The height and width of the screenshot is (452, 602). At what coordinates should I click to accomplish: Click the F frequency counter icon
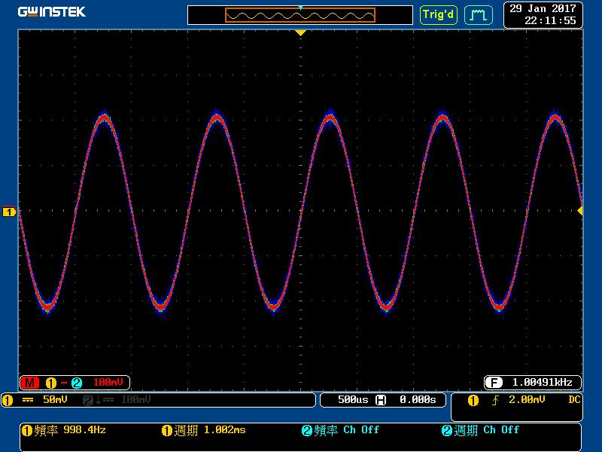494,383
